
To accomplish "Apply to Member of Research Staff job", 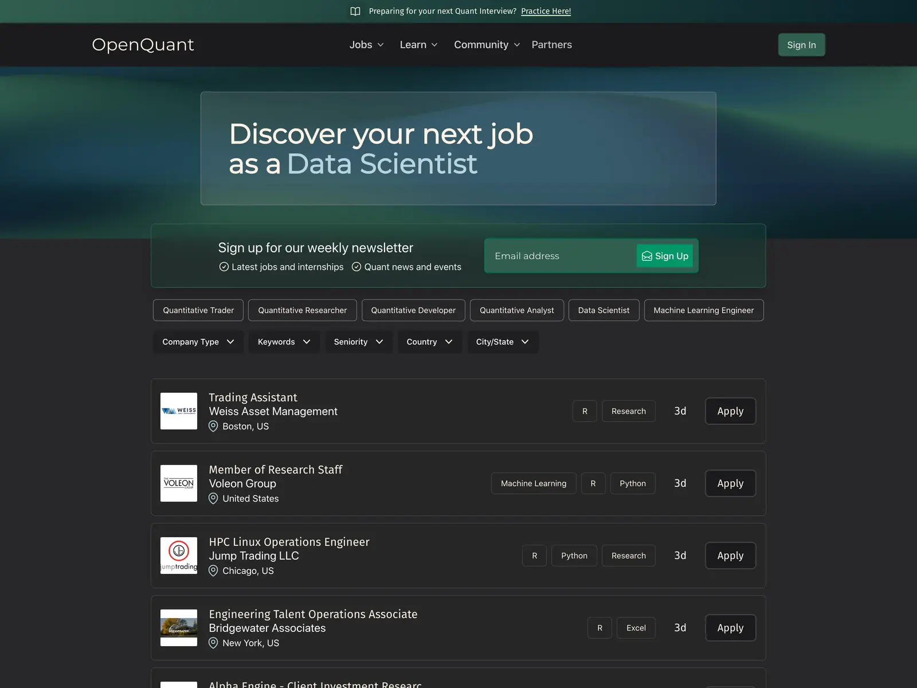I will coord(730,483).
